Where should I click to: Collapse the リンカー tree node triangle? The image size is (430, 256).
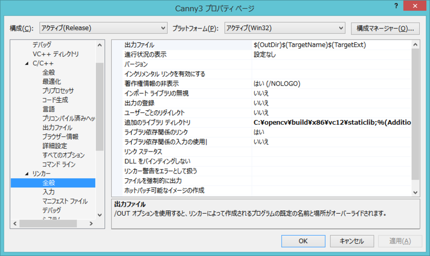[x=27, y=174]
